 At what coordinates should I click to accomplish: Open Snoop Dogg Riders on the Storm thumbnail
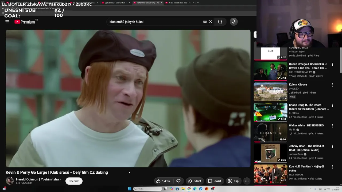click(270, 112)
